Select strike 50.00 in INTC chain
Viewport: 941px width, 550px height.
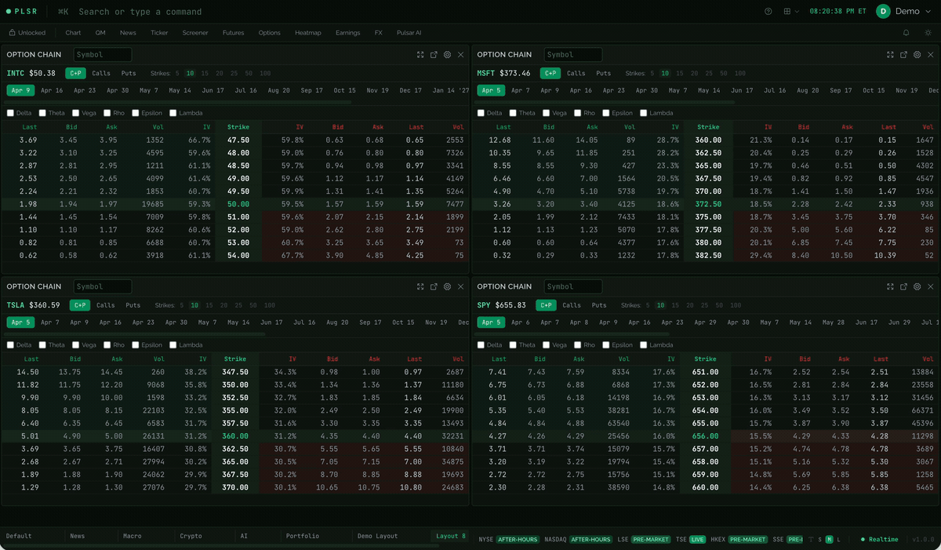[238, 204]
